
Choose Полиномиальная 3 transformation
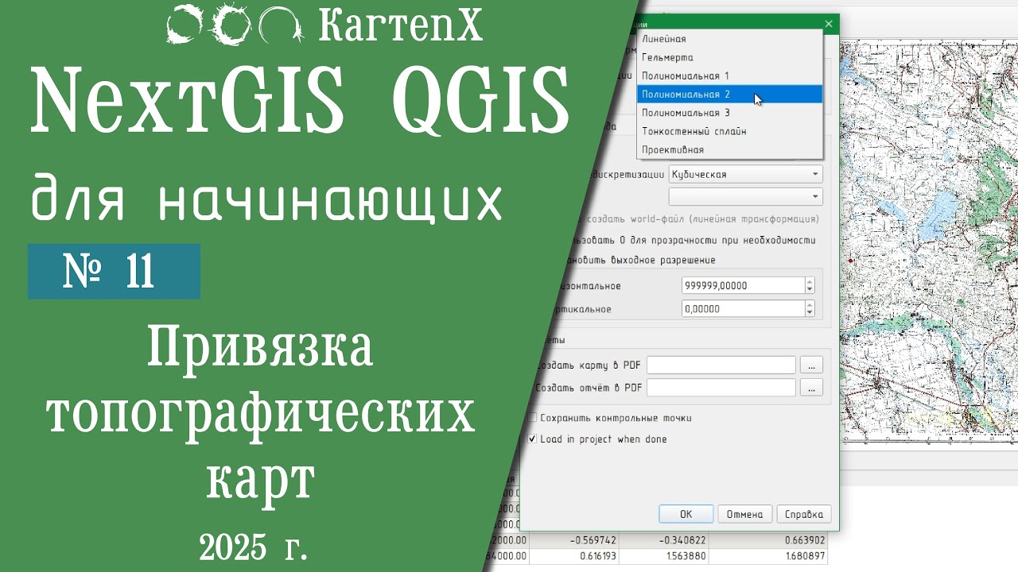pos(729,113)
